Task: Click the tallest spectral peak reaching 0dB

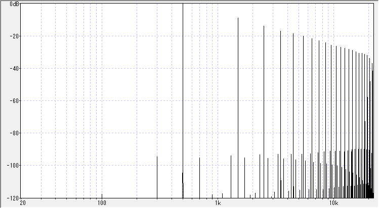Action: click(183, 101)
